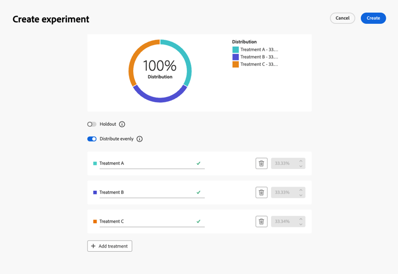Delete Treatment C with trash icon

[261, 222]
